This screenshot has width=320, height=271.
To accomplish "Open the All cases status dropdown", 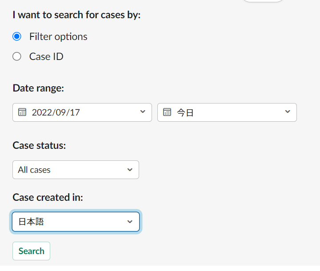I will [76, 170].
